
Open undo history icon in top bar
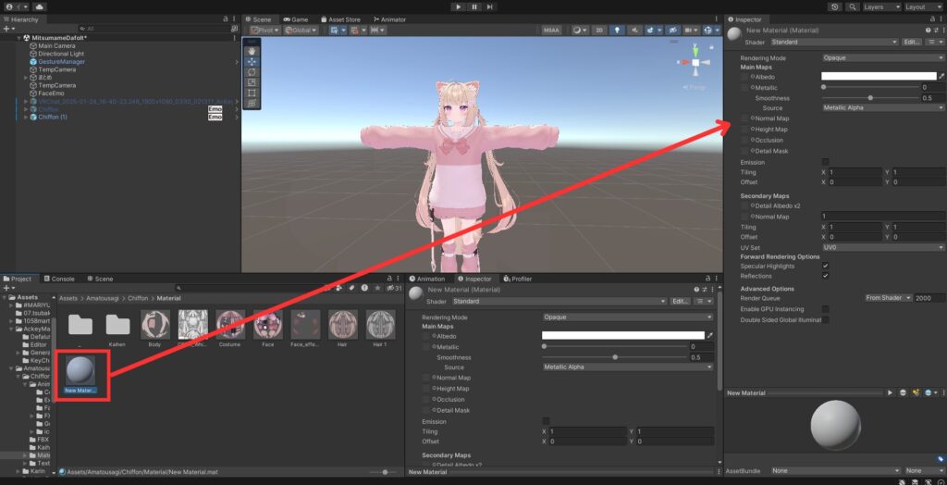click(x=835, y=6)
